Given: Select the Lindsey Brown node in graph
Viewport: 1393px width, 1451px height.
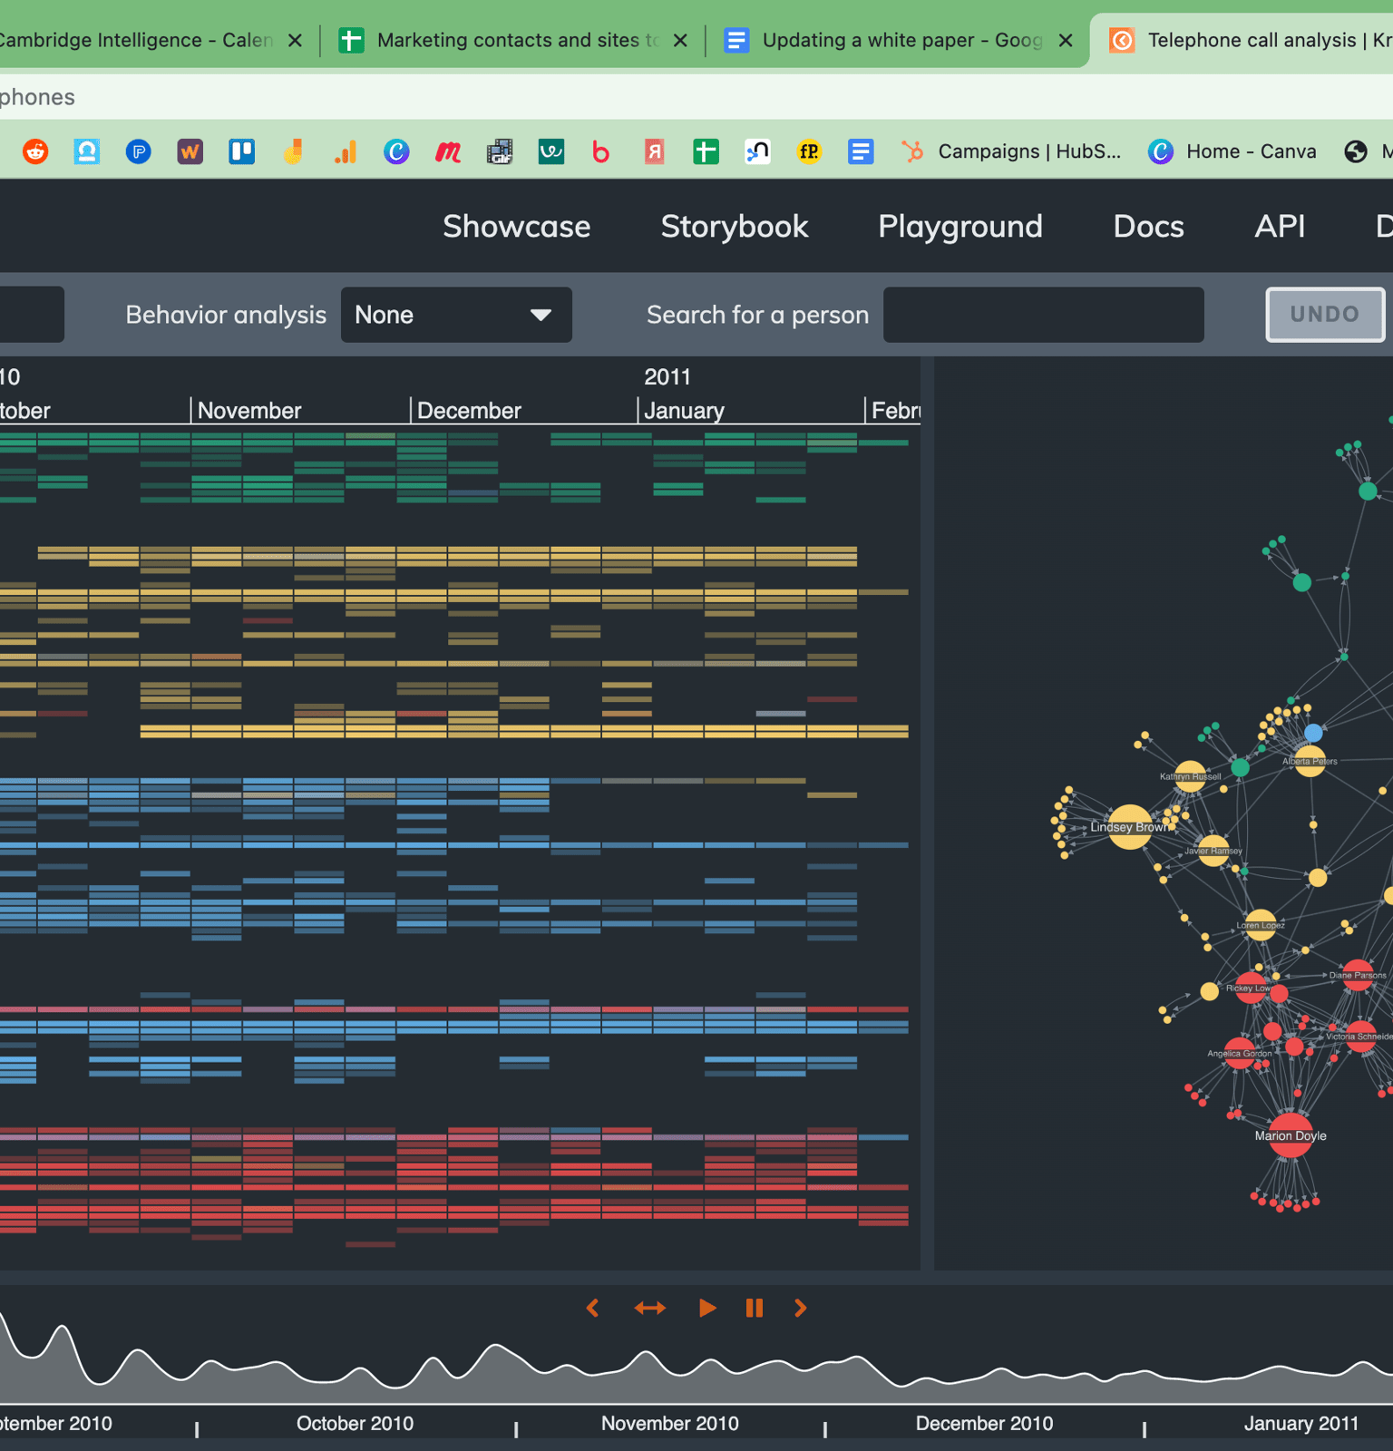Looking at the screenshot, I should (1129, 827).
